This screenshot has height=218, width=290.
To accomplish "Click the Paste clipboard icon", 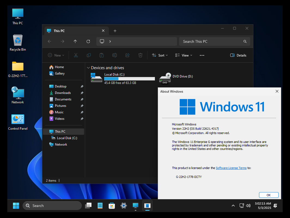I will 102,55.
